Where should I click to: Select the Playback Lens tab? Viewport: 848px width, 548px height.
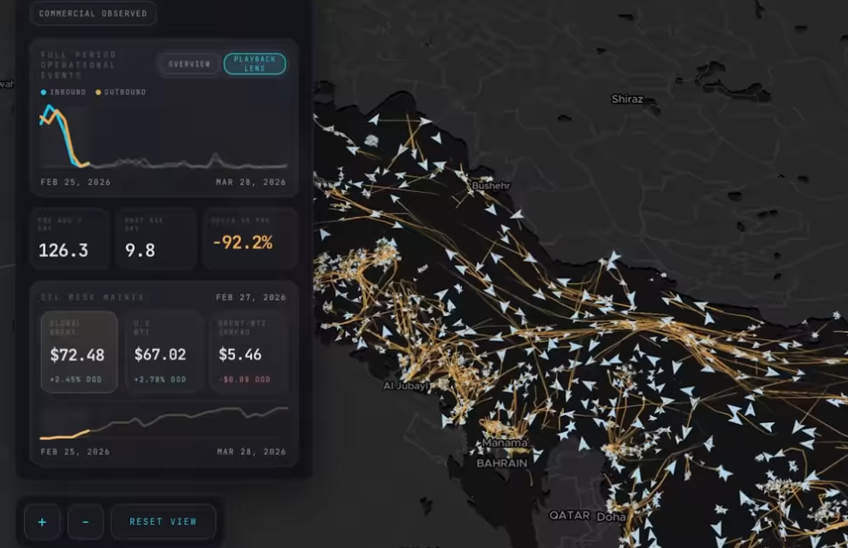coord(255,63)
